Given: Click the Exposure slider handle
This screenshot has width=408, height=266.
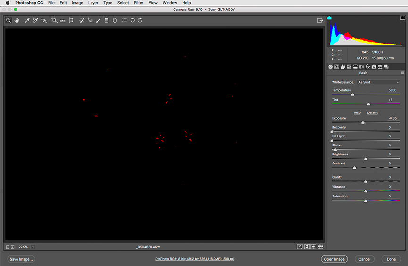Looking at the screenshot, I should [x=363, y=122].
